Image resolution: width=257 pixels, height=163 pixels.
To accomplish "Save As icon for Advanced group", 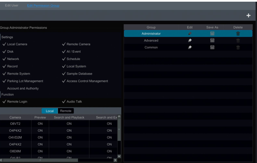I will tap(212, 40).
